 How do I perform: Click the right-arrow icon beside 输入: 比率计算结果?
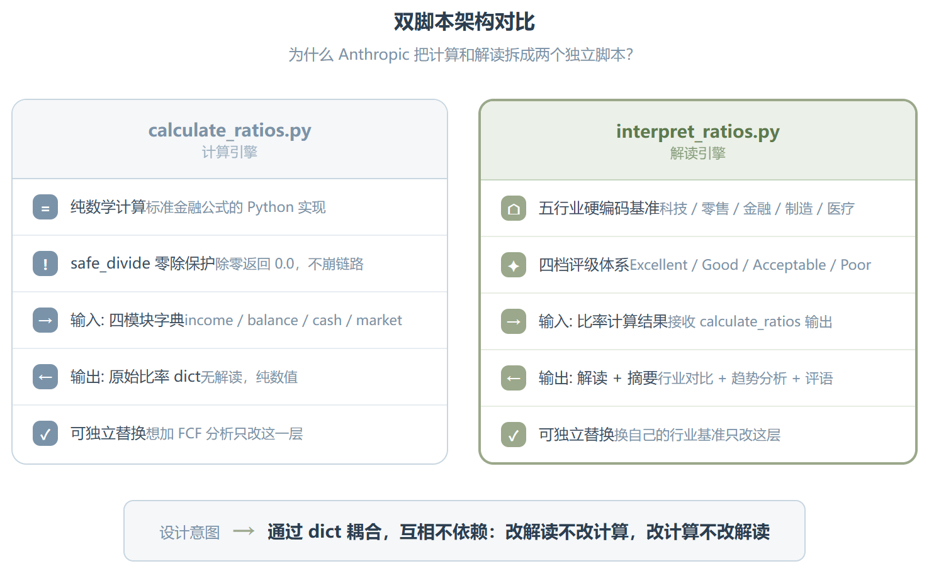514,322
